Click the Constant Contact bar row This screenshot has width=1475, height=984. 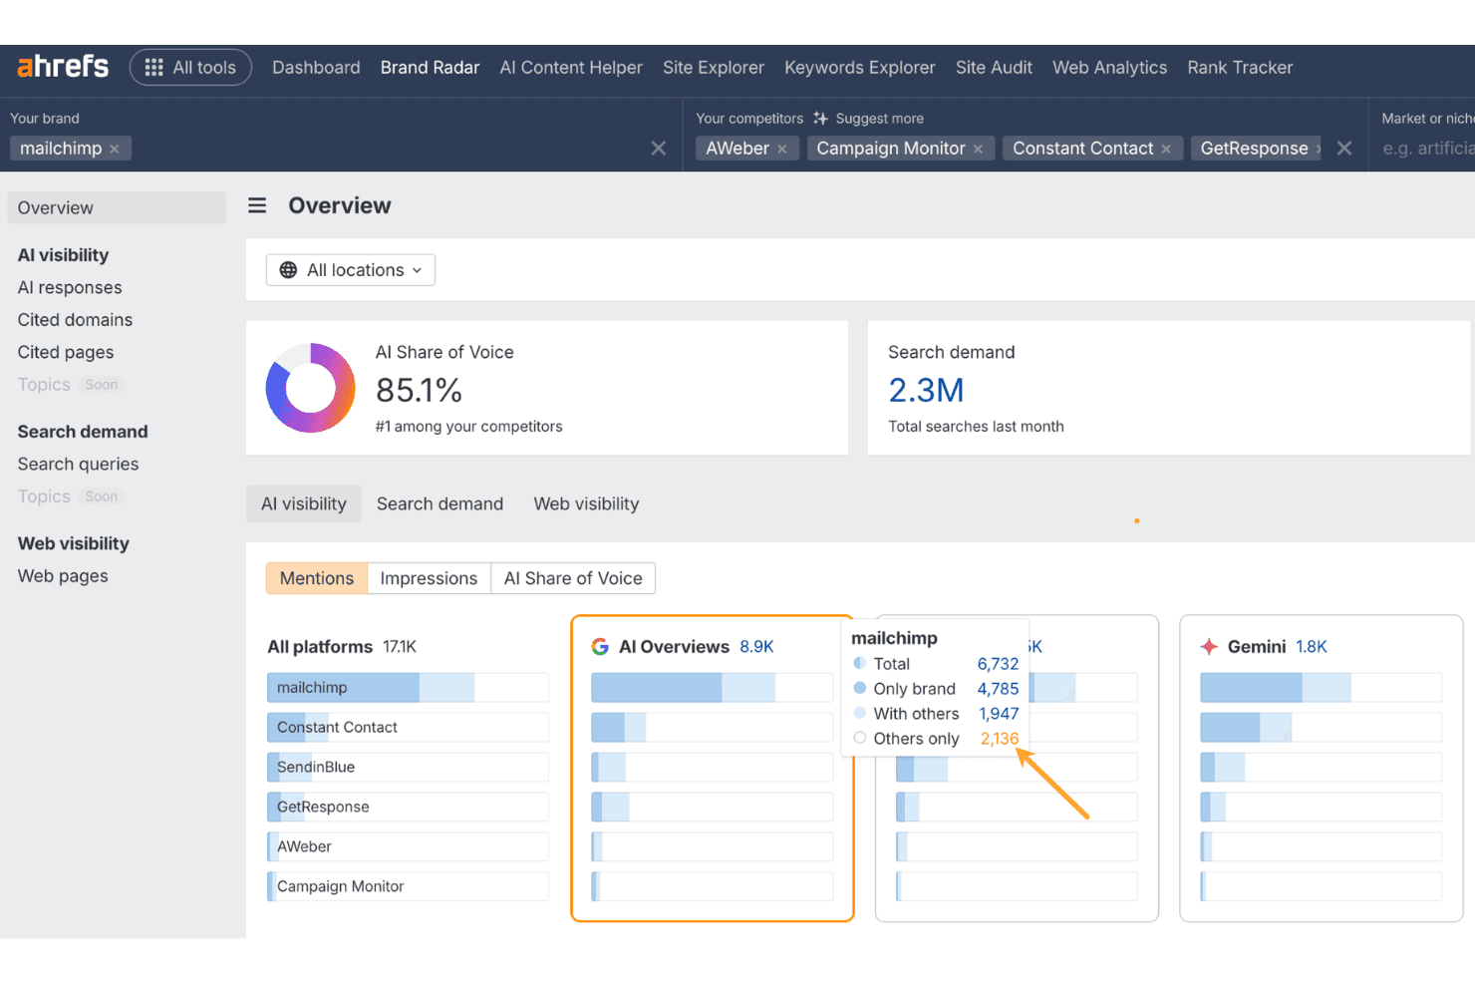click(x=408, y=728)
